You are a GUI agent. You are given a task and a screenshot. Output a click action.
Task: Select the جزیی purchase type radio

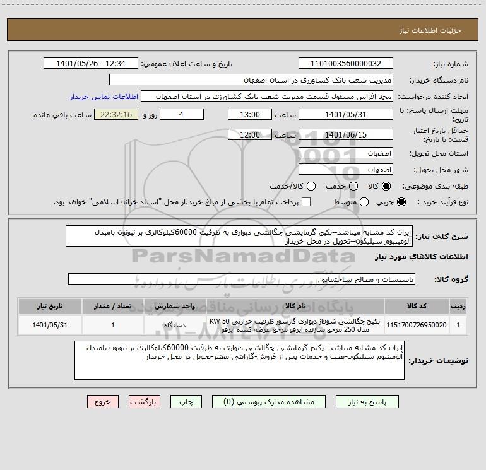click(x=401, y=202)
